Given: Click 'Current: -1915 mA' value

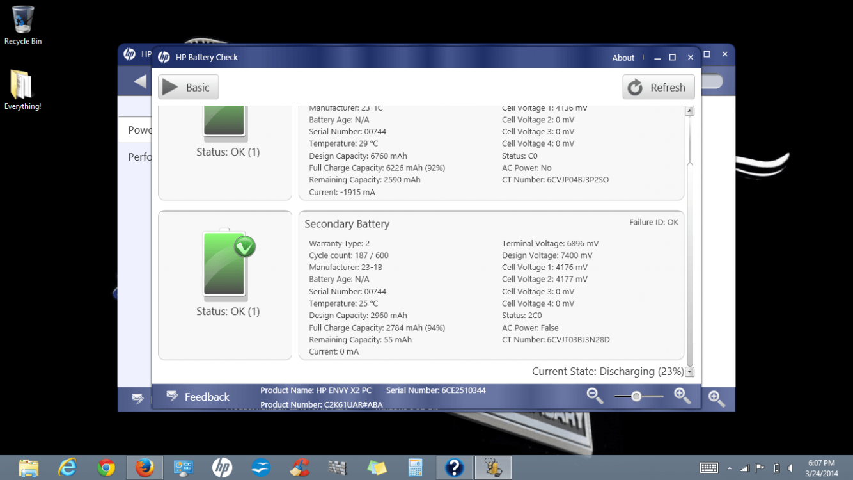Looking at the screenshot, I should (x=342, y=192).
